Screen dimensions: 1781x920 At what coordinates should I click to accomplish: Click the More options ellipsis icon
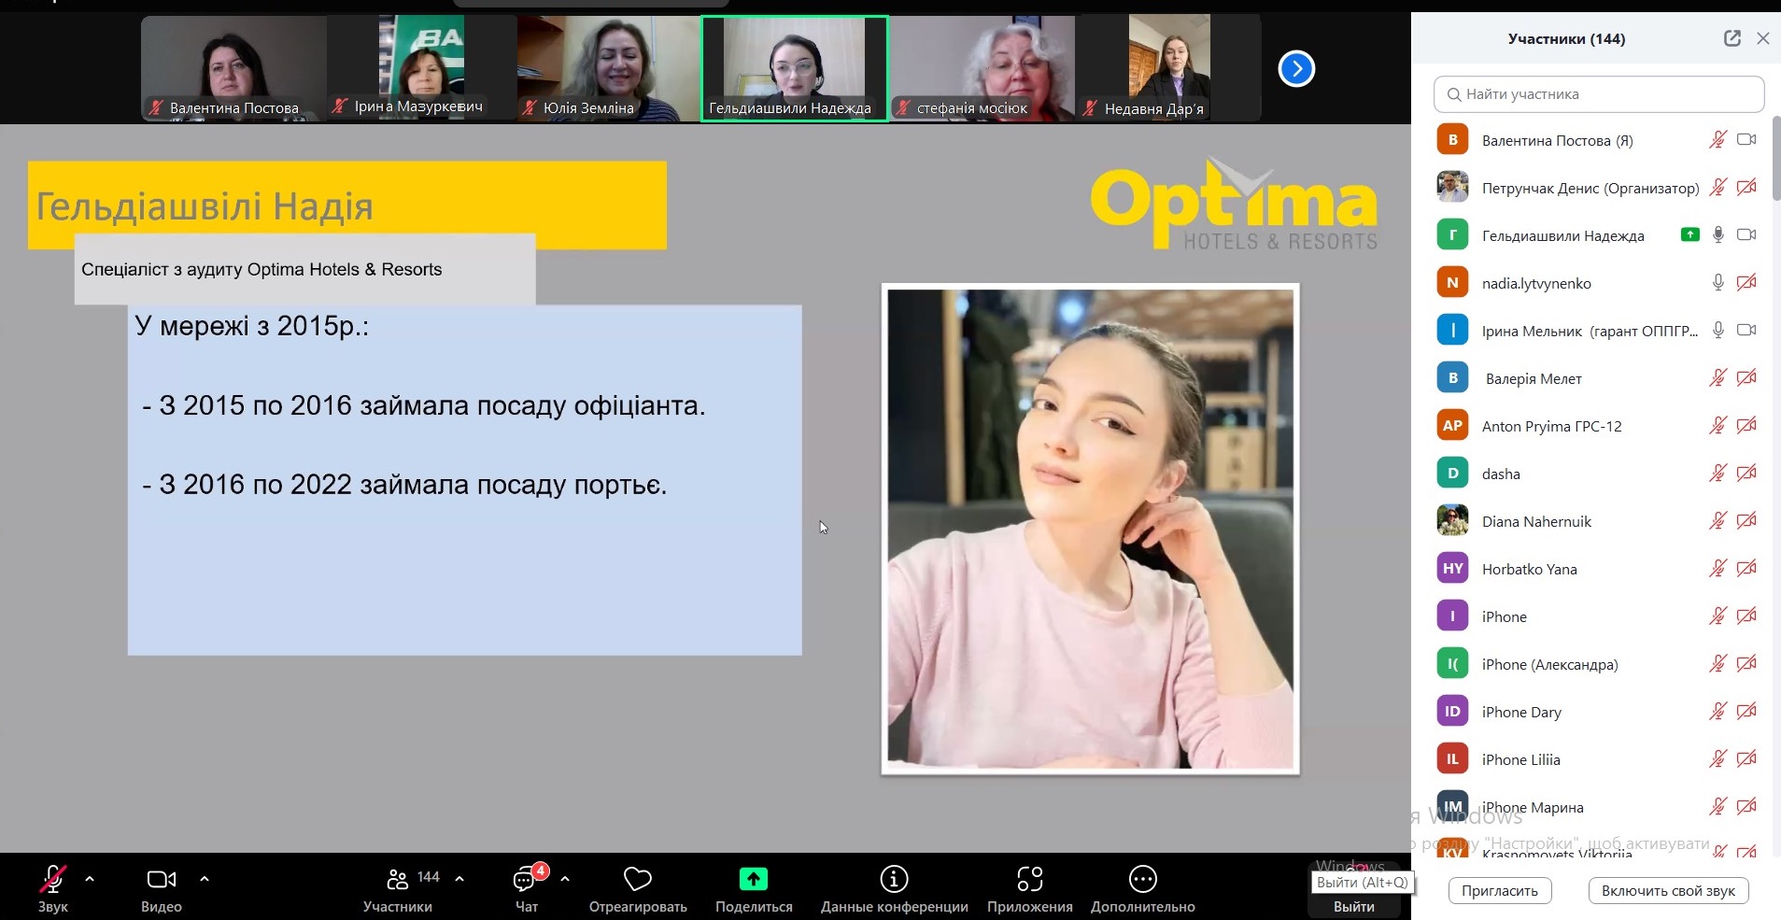pos(1142,880)
